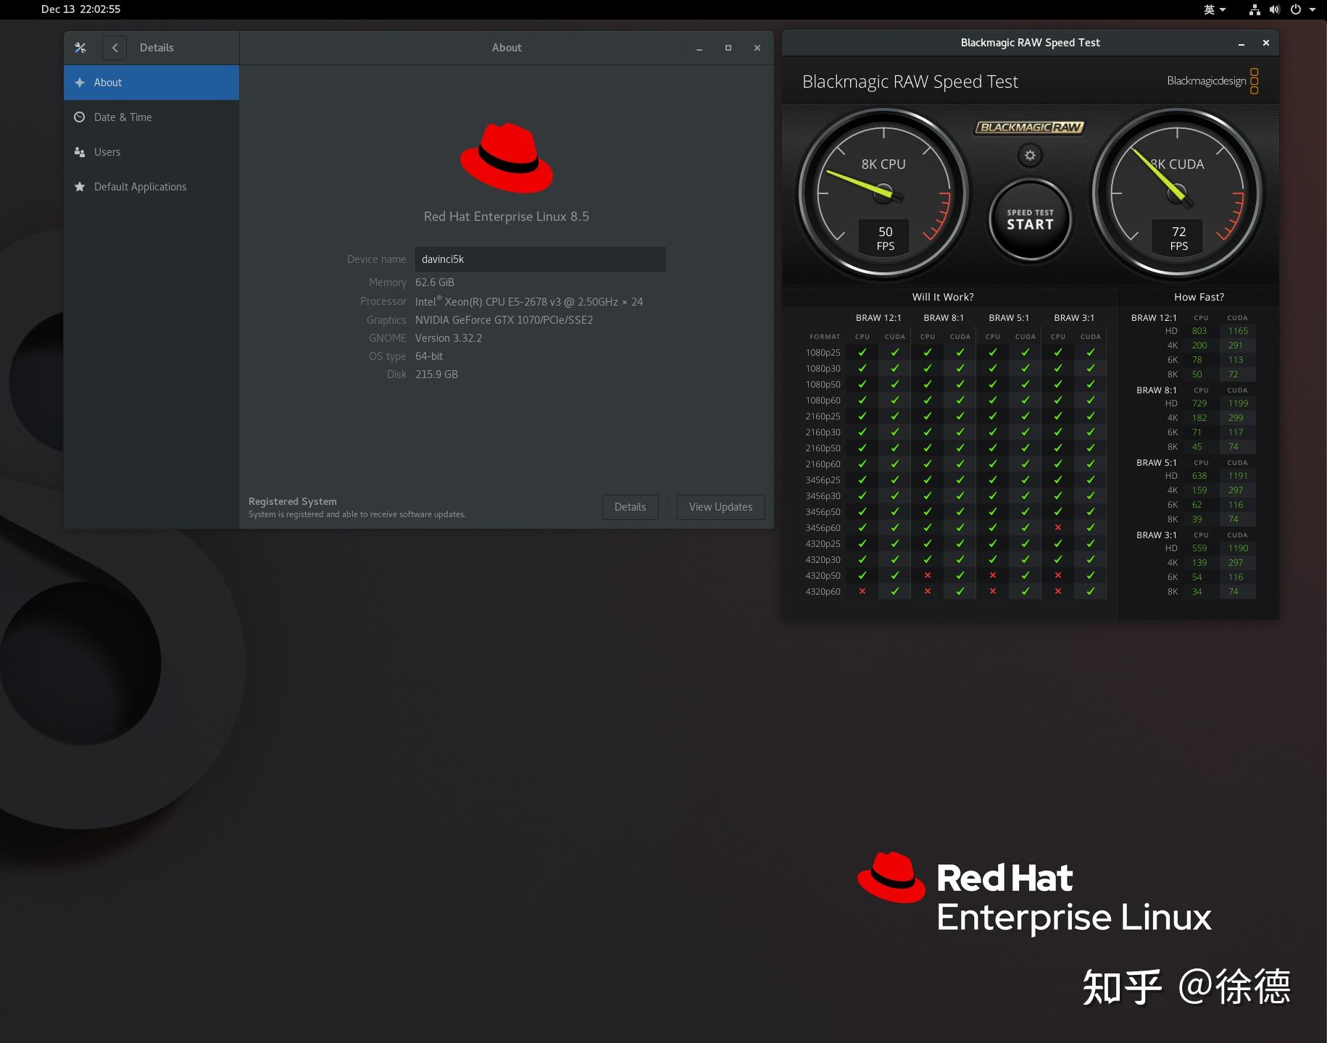Screen dimensions: 1327x1043
Task: Click the 8K CPU gauge dial
Action: tap(883, 193)
